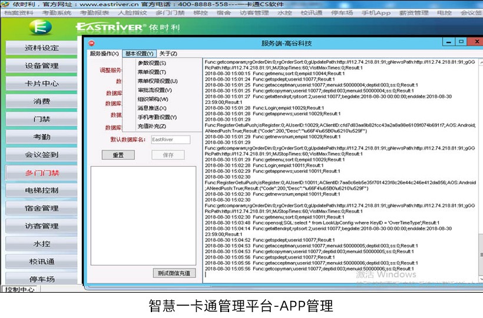483x318 pixels.
Task: Click the 测试微信充值 button
Action: (174, 273)
